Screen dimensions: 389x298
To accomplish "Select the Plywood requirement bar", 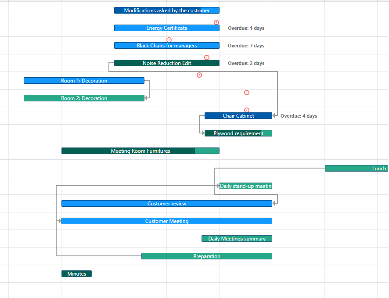I will pyautogui.click(x=238, y=133).
